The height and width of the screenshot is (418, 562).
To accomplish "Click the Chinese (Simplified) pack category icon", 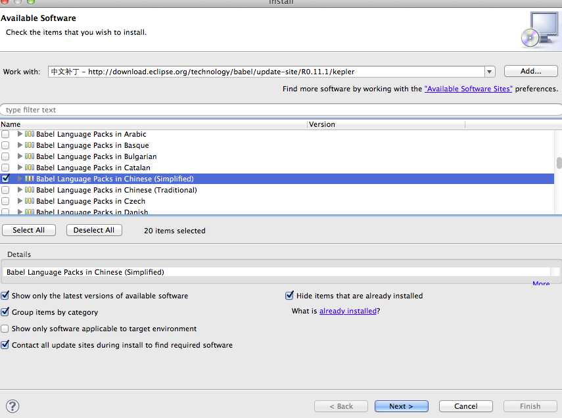I will (x=30, y=179).
